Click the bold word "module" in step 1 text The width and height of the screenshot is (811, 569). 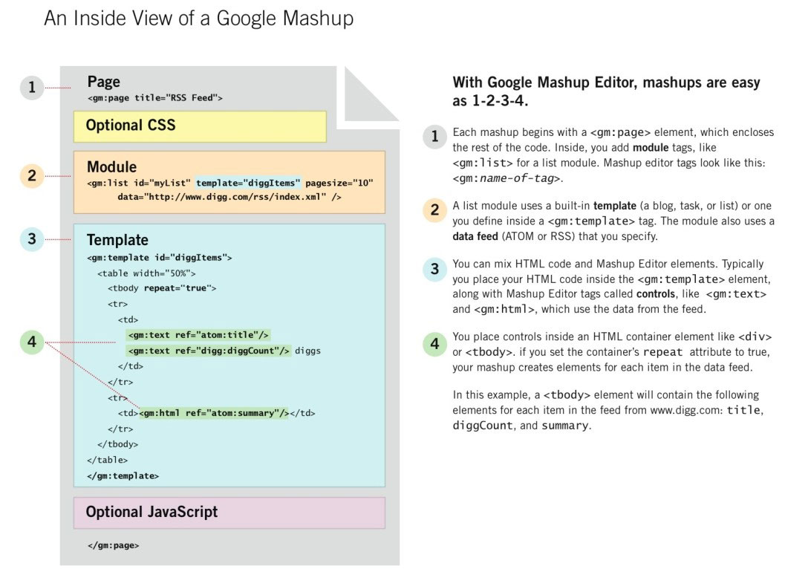click(651, 147)
